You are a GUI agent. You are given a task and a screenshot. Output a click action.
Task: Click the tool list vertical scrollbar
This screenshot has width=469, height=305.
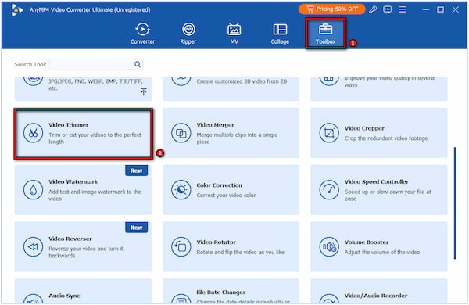tap(455, 203)
